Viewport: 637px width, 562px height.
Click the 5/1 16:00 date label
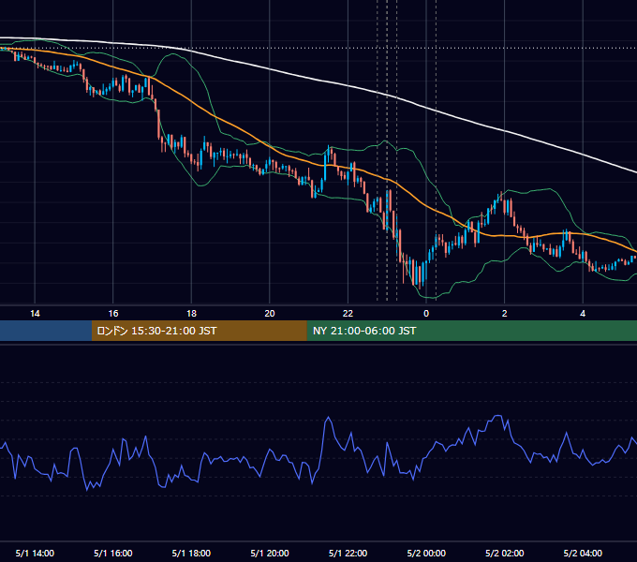(113, 553)
